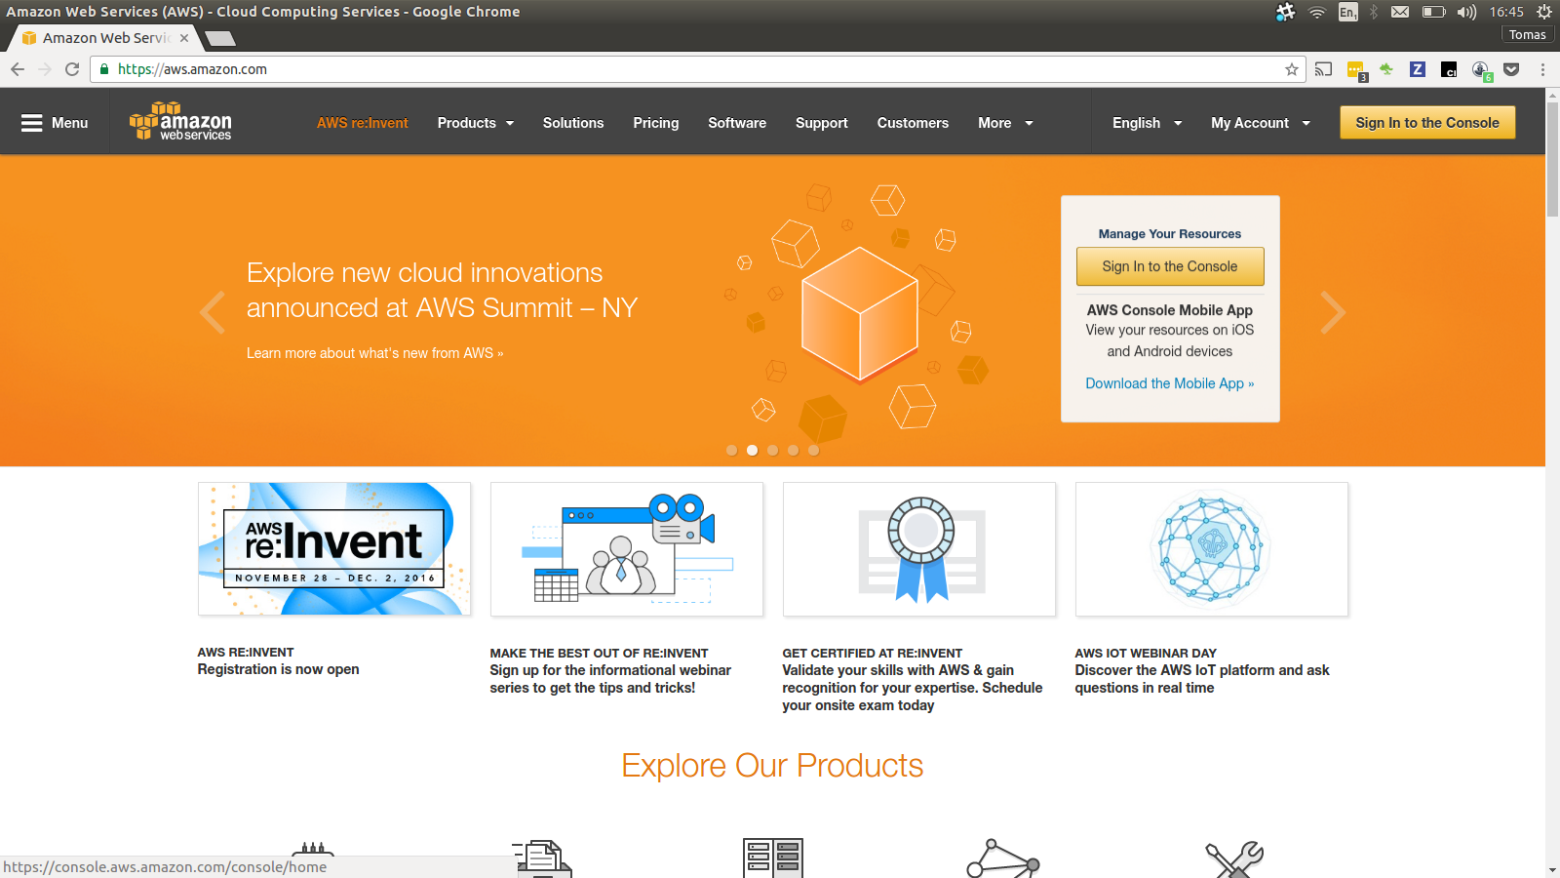The image size is (1560, 878).
Task: Expand the More dropdown
Action: coord(1005,123)
